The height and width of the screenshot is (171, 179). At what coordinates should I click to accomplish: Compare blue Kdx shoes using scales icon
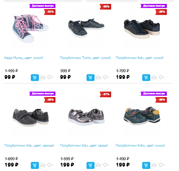[x=154, y=77]
